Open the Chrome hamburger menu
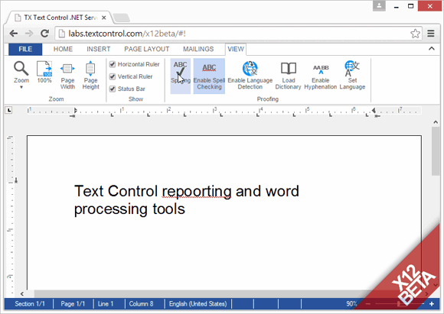The height and width of the screenshot is (314, 444). [x=431, y=34]
